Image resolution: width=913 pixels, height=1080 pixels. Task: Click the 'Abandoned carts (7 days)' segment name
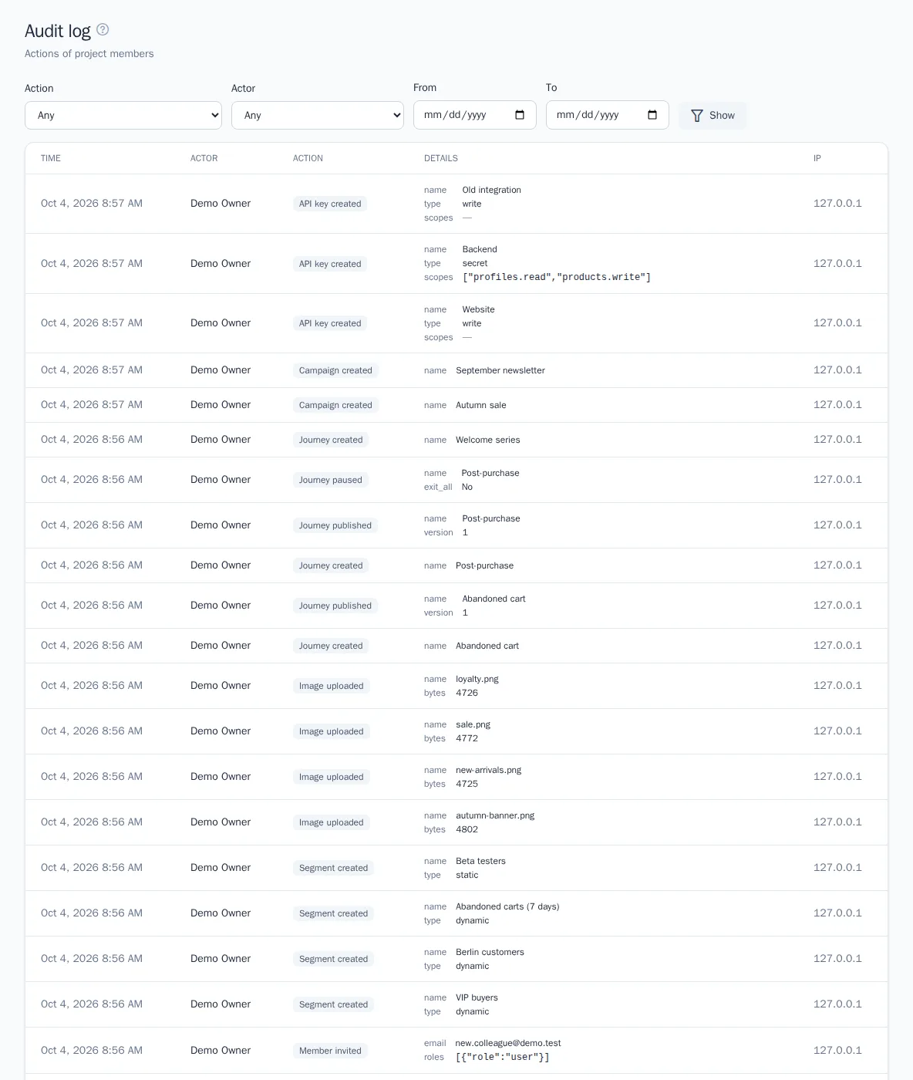tap(507, 906)
